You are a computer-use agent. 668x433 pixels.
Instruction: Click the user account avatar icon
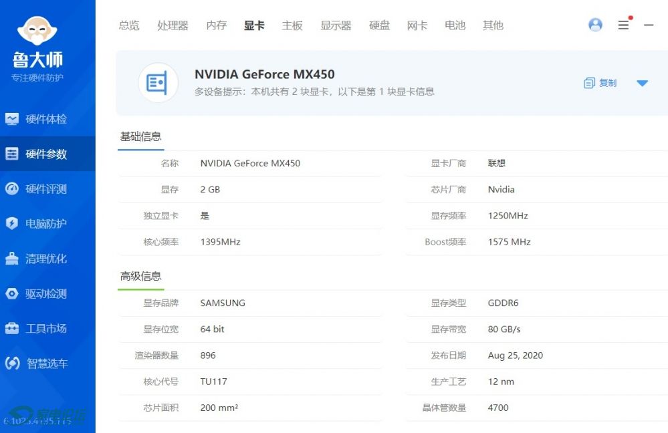coord(595,25)
